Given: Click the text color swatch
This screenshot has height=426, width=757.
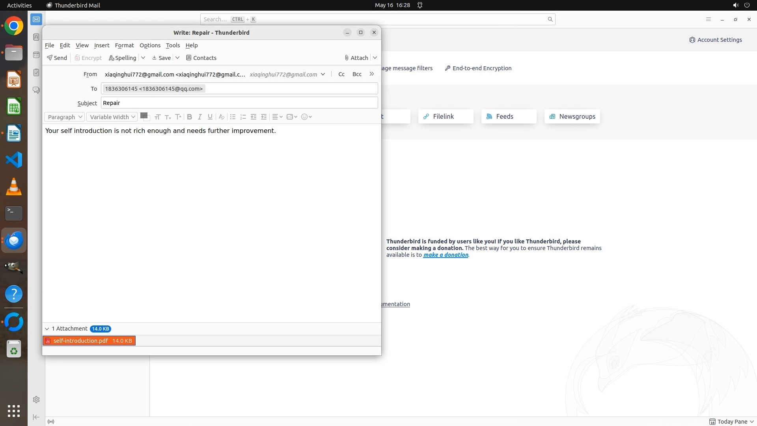Looking at the screenshot, I should (144, 116).
